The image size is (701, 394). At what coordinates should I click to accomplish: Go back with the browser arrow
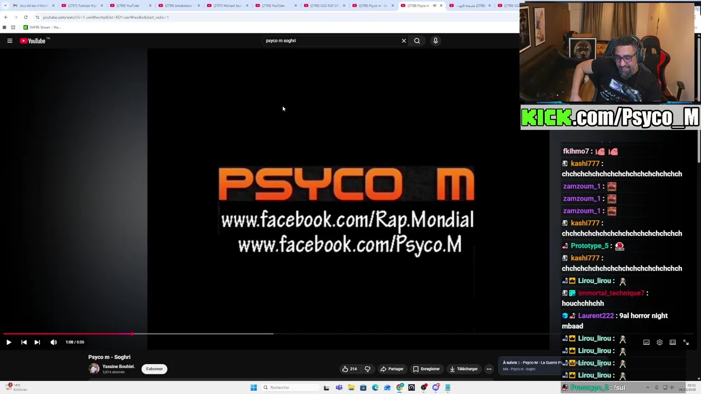6,17
